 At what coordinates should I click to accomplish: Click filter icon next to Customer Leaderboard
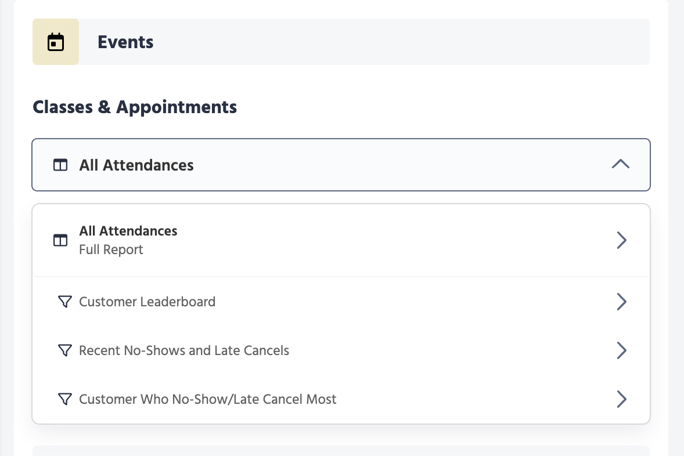pos(65,302)
